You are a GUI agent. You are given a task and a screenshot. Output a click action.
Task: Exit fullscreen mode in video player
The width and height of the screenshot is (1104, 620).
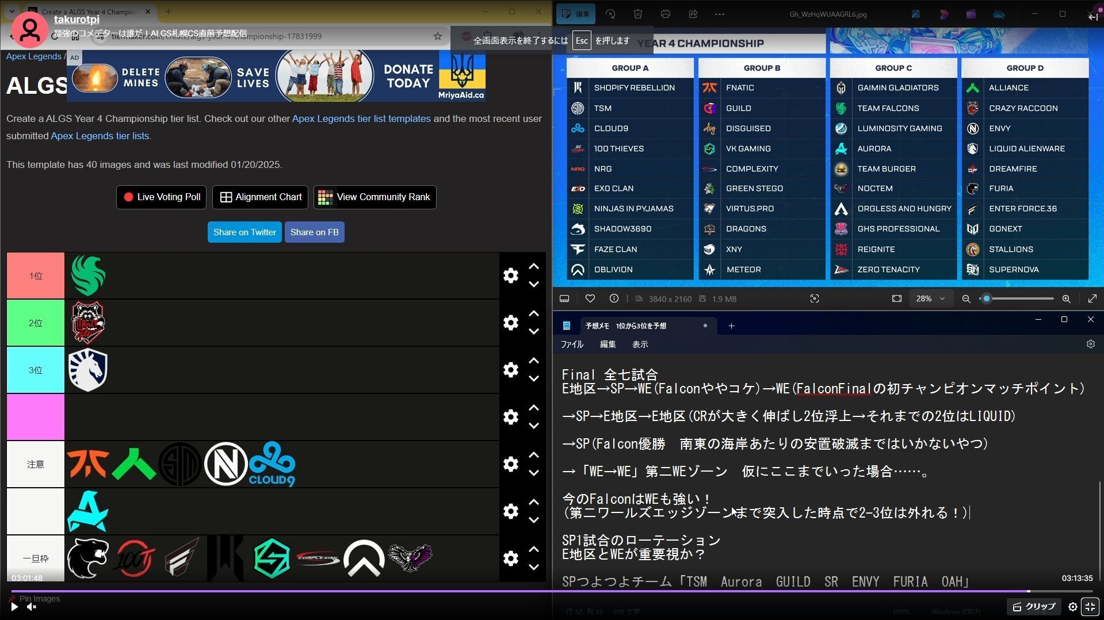click(1090, 607)
